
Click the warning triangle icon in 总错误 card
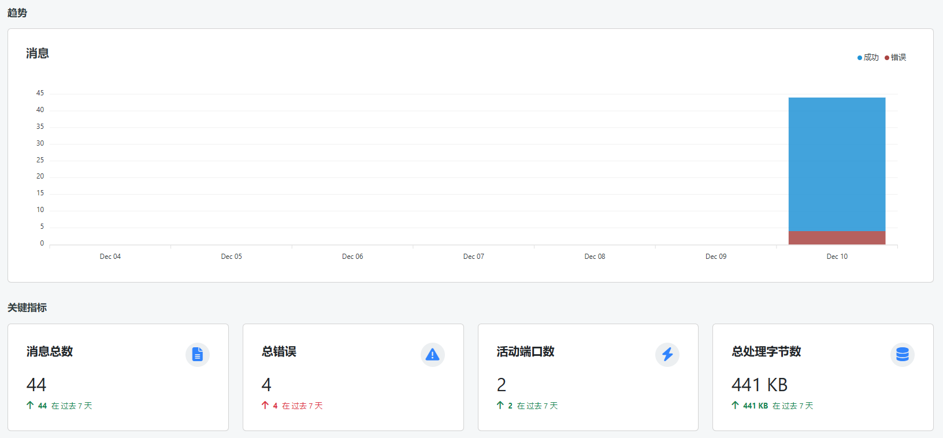pos(432,354)
